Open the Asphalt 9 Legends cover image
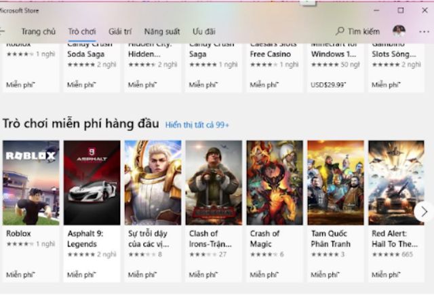This screenshot has height=296, width=434. point(92,183)
